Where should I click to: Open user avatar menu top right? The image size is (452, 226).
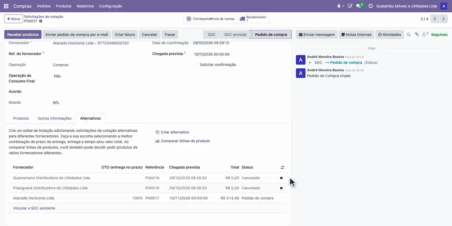(x=444, y=6)
